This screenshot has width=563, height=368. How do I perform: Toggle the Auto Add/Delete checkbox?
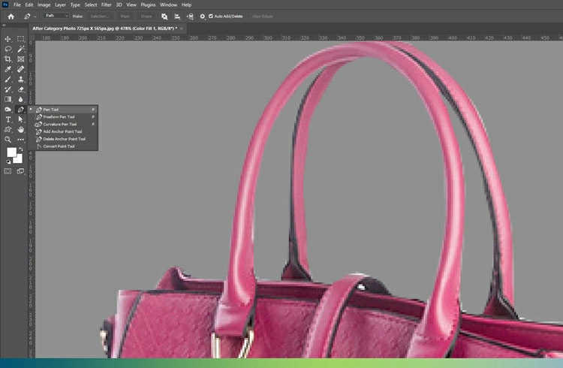(x=211, y=17)
